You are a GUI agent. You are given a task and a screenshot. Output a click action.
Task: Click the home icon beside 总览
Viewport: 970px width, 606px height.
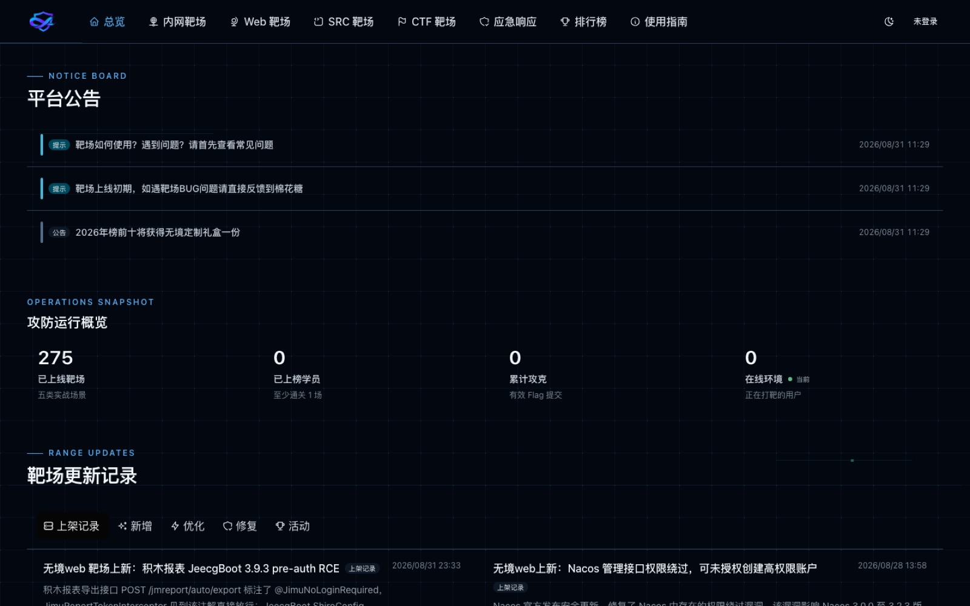coord(94,22)
